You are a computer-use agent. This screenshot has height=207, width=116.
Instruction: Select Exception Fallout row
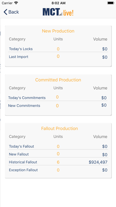click(58, 170)
